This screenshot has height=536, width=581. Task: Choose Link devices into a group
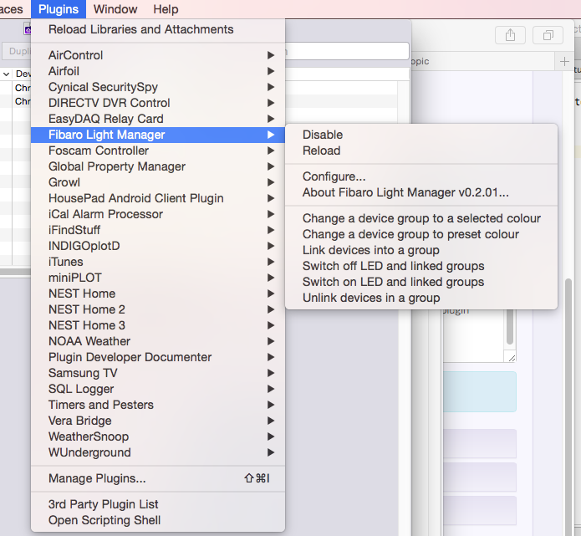pos(421,251)
